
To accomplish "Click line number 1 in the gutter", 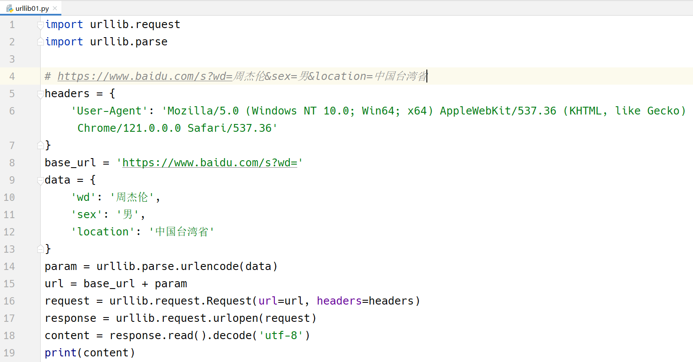I will [x=12, y=25].
